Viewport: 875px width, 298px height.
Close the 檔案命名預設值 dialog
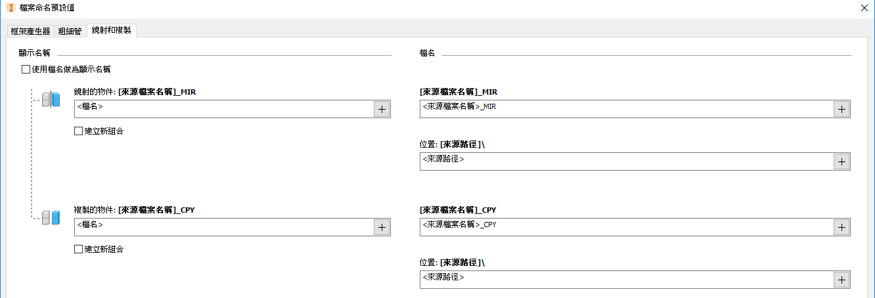[863, 7]
